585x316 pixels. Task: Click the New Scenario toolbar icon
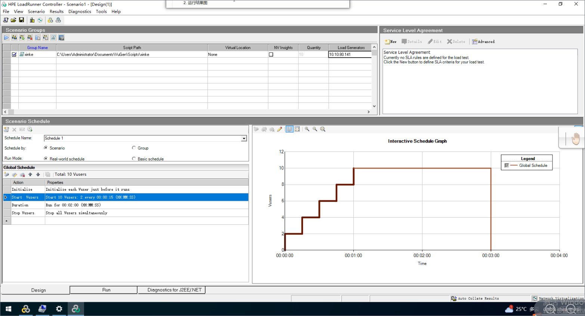pyautogui.click(x=6, y=20)
